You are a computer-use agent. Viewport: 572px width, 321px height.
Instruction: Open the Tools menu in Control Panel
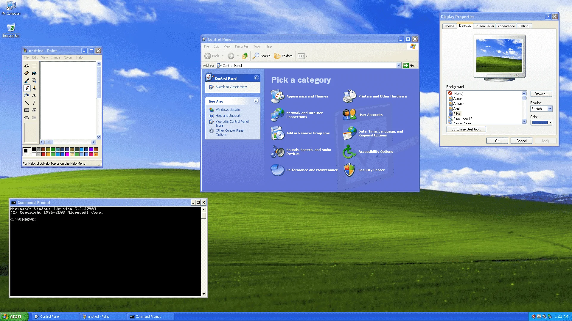click(x=257, y=46)
